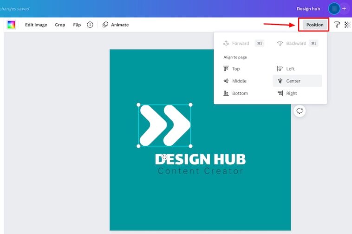Align element to Right of page
Viewport: 352px width, 234px height.
click(x=287, y=93)
